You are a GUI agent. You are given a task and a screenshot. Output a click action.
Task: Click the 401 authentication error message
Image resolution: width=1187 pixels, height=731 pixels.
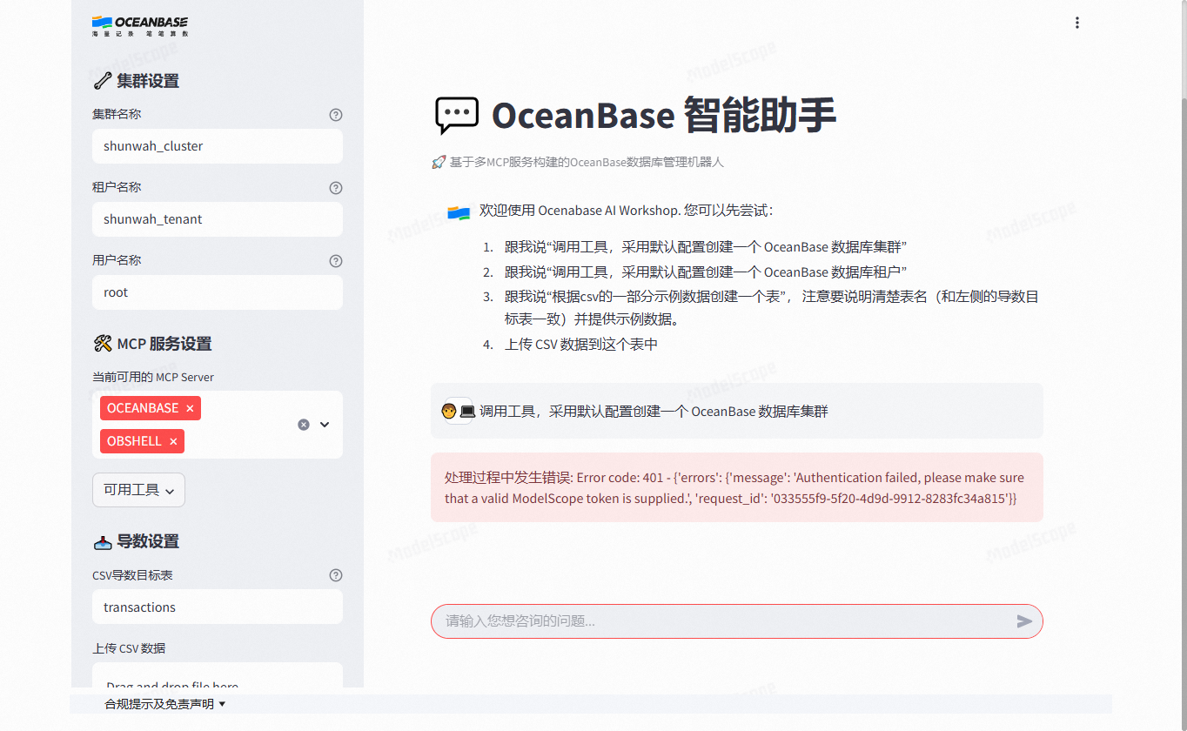click(x=736, y=487)
